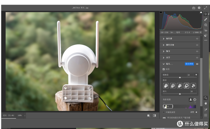
Task: Open the zoom percentage dropdown arrow
Action: coord(25,115)
